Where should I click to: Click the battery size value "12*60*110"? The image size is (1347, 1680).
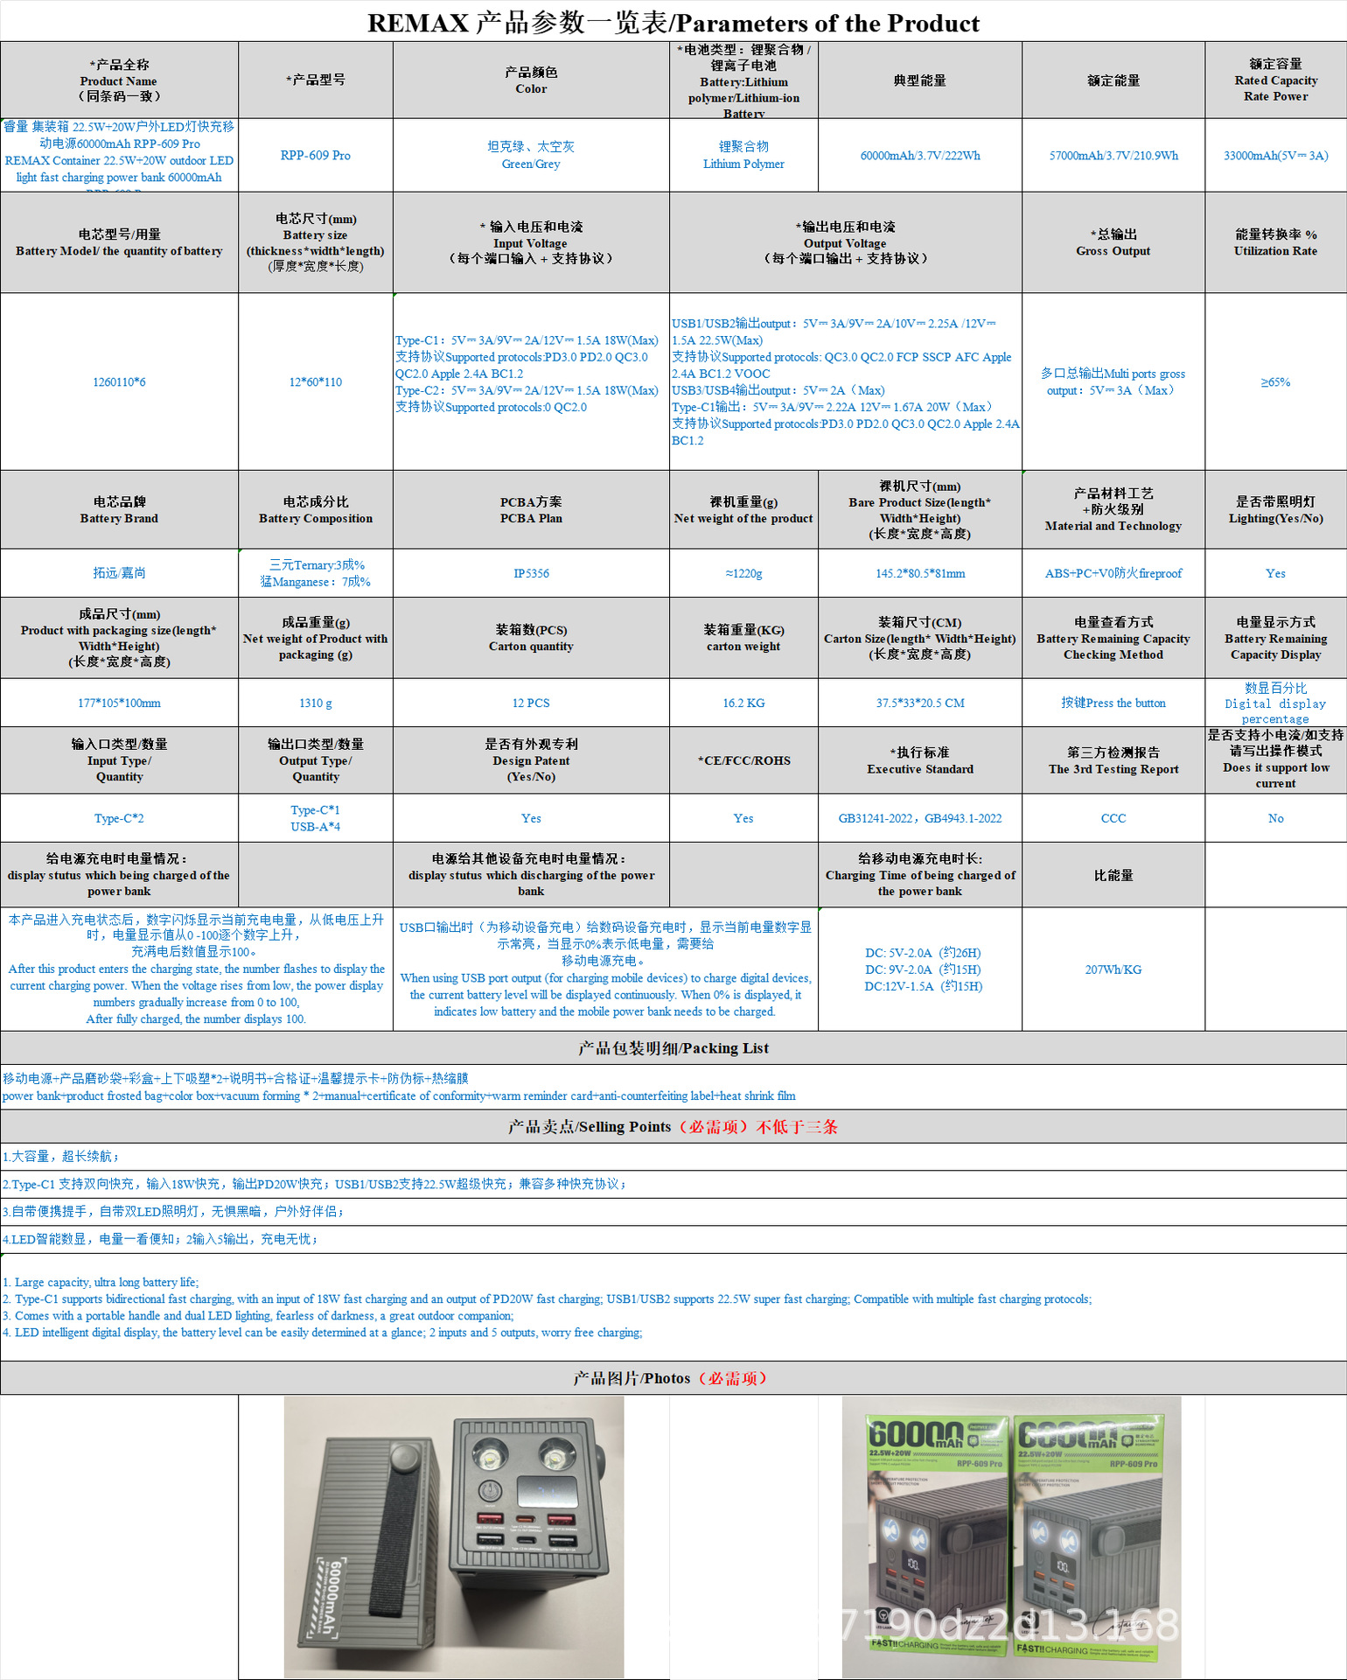[x=316, y=381]
